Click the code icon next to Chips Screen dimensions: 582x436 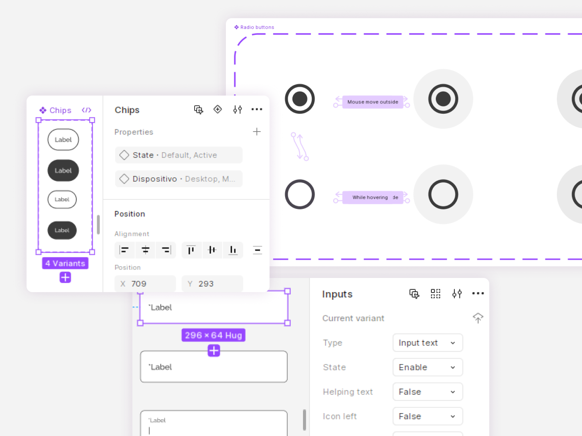click(x=87, y=110)
